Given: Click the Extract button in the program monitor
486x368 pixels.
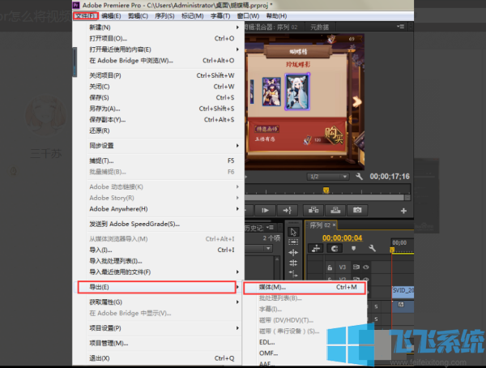Looking at the screenshot, I should [x=334, y=210].
